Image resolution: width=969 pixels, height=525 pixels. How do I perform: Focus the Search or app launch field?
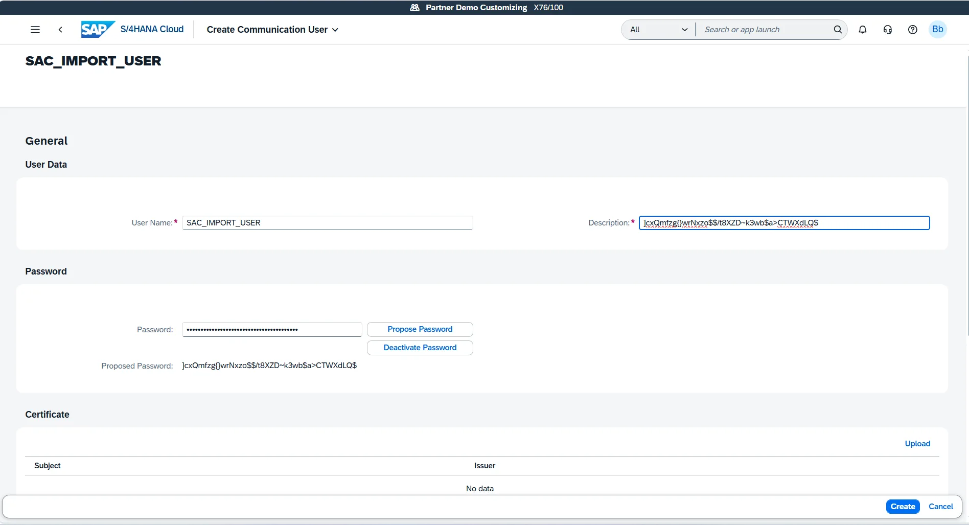click(x=764, y=30)
